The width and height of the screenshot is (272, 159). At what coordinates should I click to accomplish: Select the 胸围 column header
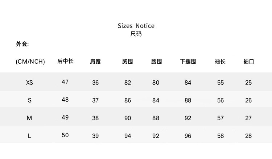click(x=128, y=62)
